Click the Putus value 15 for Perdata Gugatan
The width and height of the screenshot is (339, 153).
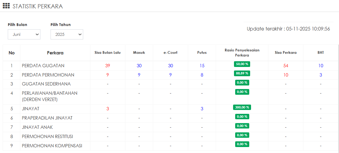[202, 66]
